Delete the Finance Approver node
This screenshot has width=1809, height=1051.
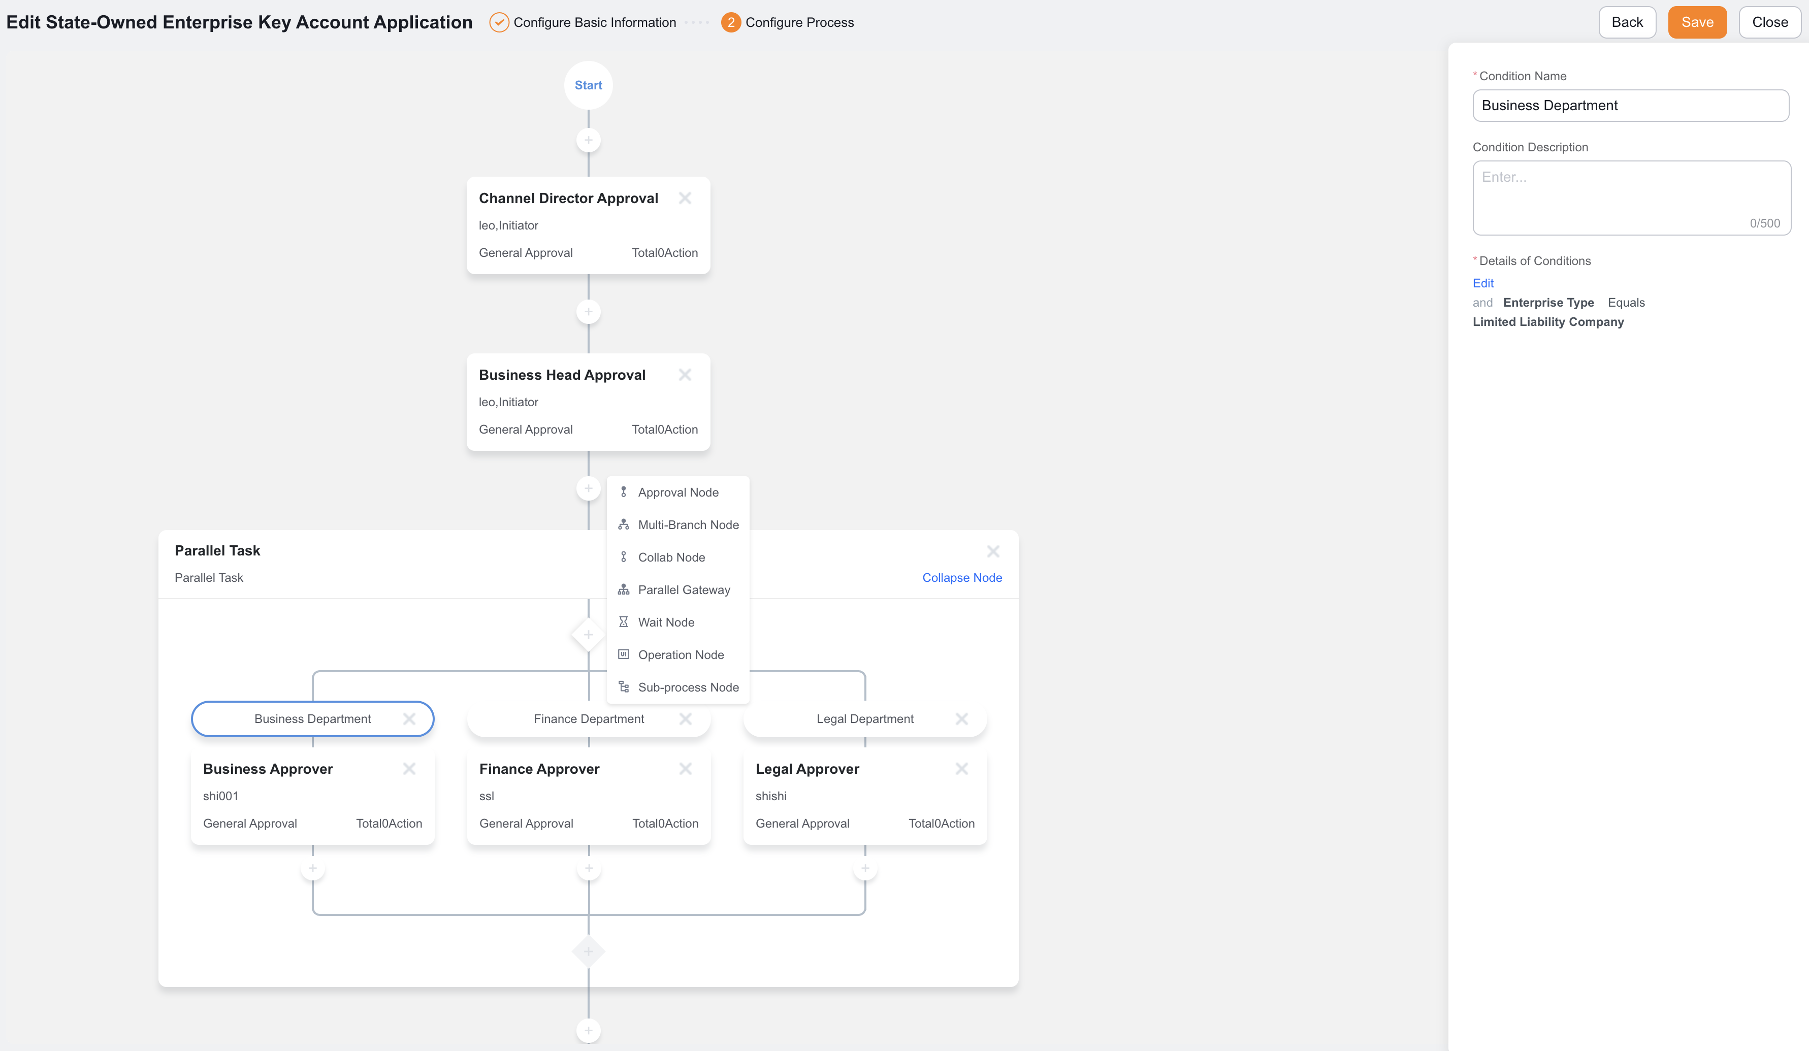pyautogui.click(x=686, y=769)
